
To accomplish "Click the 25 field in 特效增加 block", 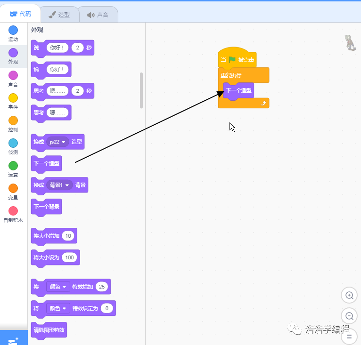I will point(101,287).
